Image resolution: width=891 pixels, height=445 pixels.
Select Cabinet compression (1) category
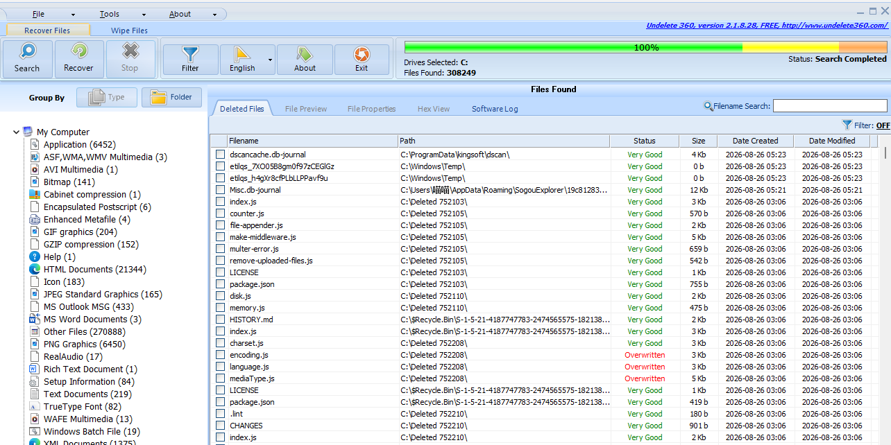(x=92, y=194)
